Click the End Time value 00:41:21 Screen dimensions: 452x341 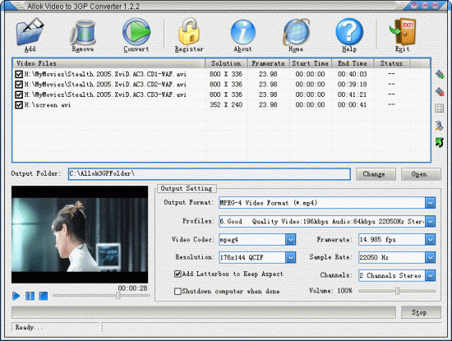[x=352, y=94]
